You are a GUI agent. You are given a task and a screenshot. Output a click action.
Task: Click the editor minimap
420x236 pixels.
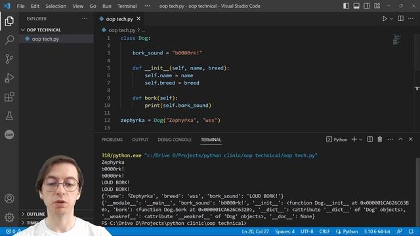pyautogui.click(x=397, y=39)
